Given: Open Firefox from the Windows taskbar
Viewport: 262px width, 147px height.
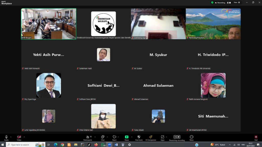Looking at the screenshot, I should (x=96, y=145).
